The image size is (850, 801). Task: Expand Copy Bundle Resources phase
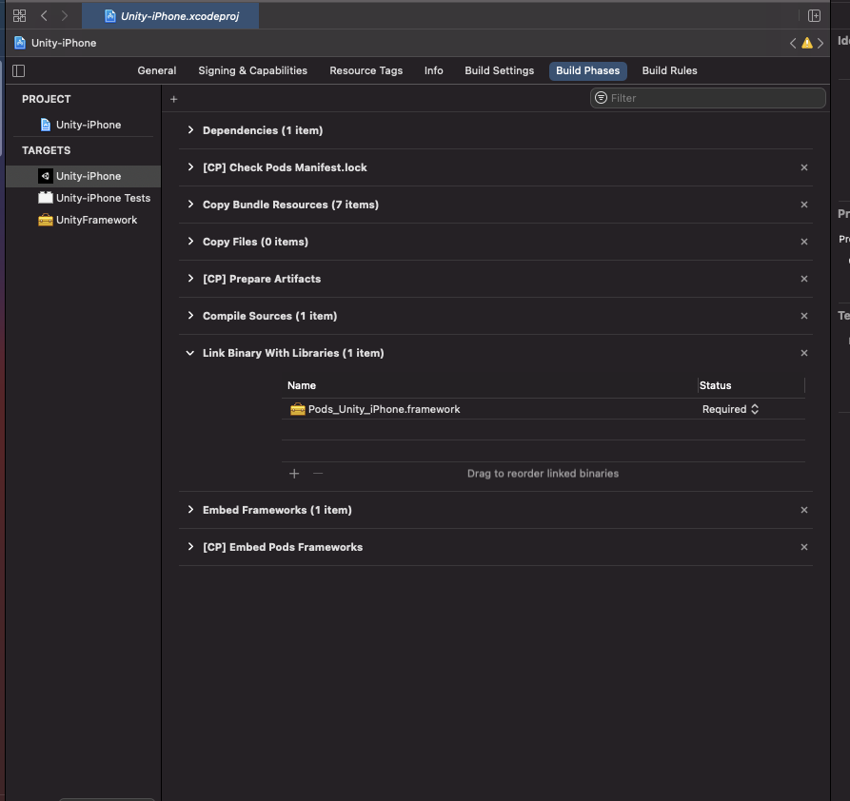190,205
